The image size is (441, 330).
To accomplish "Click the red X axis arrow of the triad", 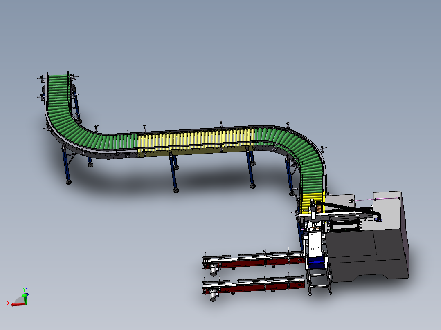I will 18,305.
